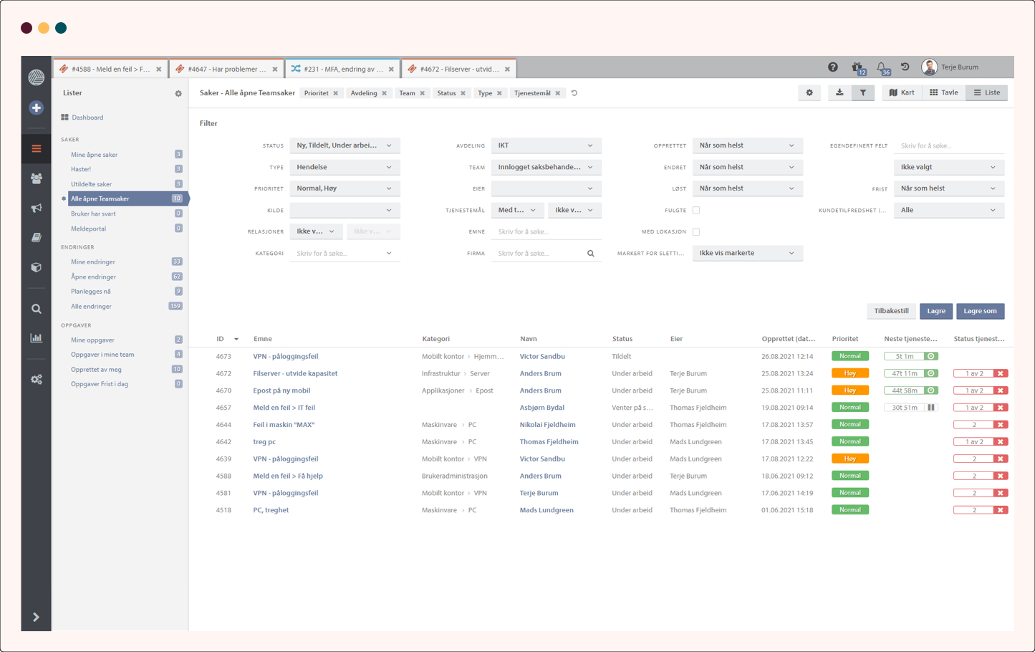
Task: Open the Prioritet dropdown with Normal, Høy
Action: point(344,188)
